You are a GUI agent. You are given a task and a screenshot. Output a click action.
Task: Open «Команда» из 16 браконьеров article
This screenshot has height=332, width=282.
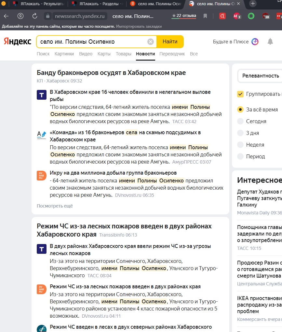point(125,136)
